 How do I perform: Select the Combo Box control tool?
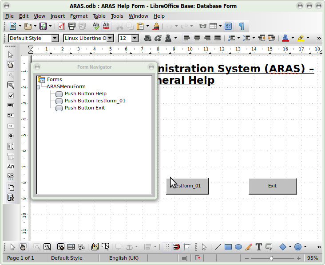(11, 156)
